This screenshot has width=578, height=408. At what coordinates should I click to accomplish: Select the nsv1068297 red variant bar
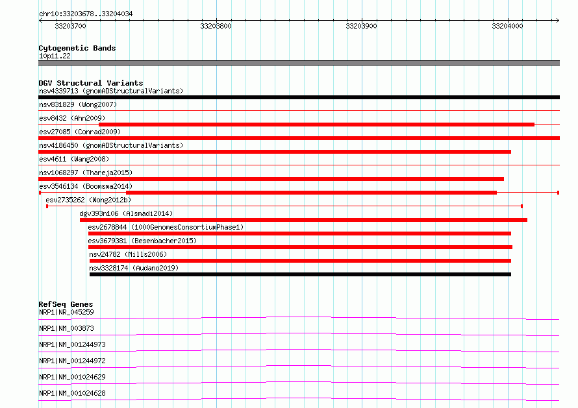pos(271,179)
